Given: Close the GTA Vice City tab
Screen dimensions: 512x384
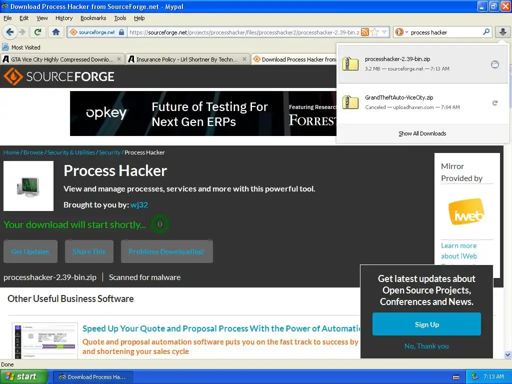Looking at the screenshot, I should (x=119, y=59).
